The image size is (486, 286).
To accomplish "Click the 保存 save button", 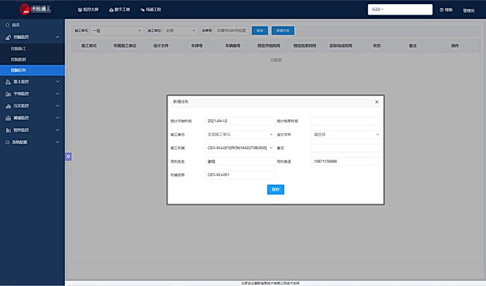I will 276,189.
